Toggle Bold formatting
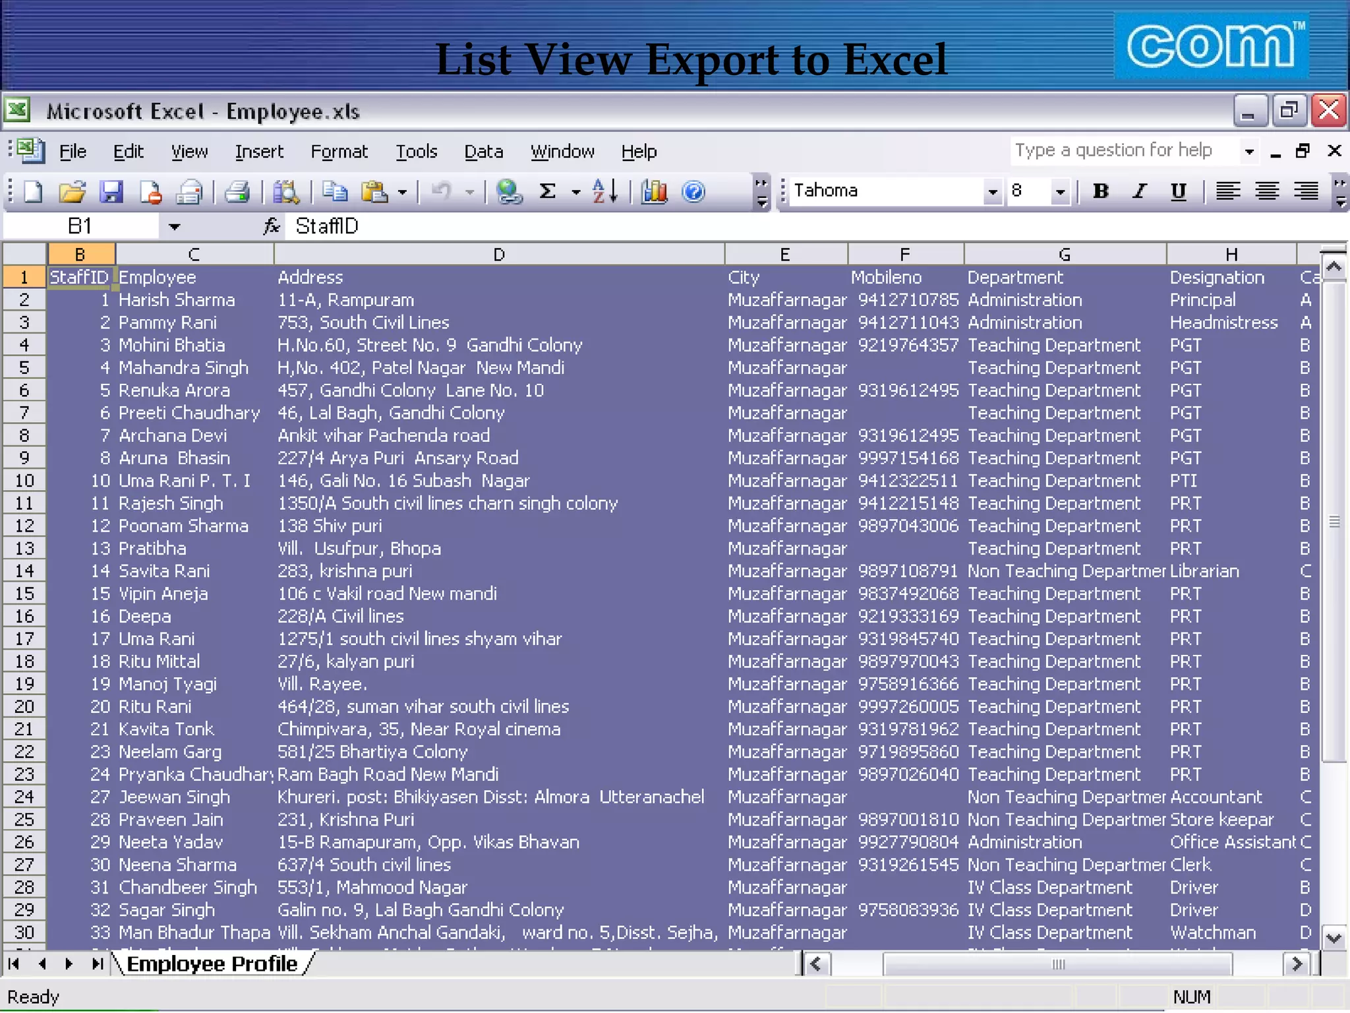 coord(1100,191)
